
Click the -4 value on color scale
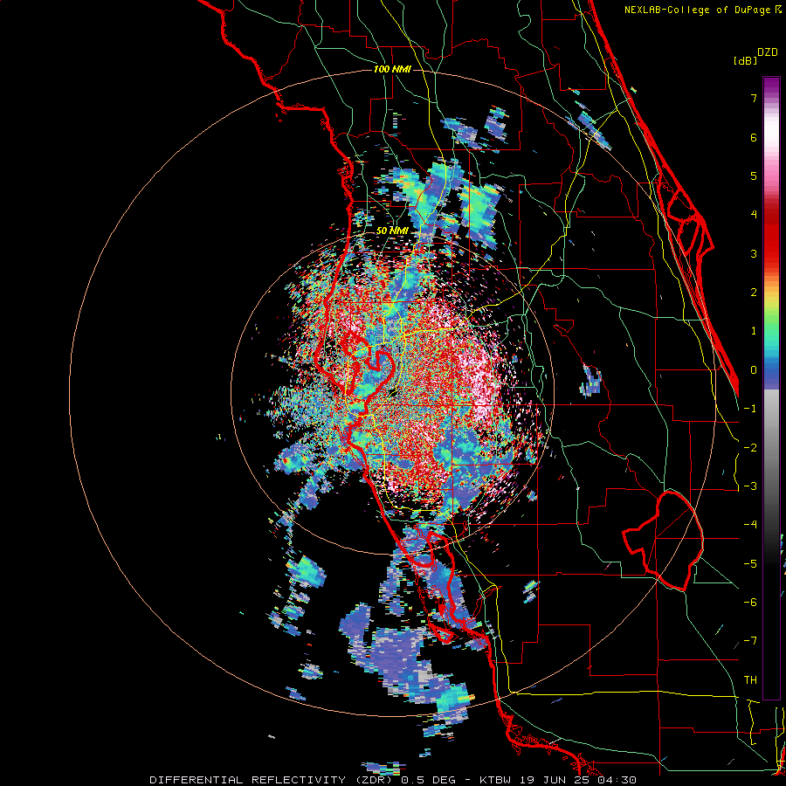(750, 525)
